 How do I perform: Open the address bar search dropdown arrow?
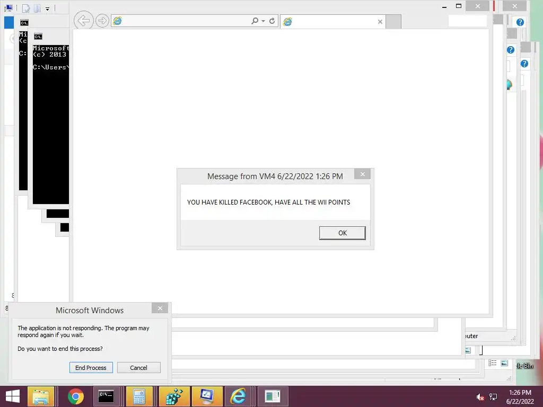[x=263, y=21]
